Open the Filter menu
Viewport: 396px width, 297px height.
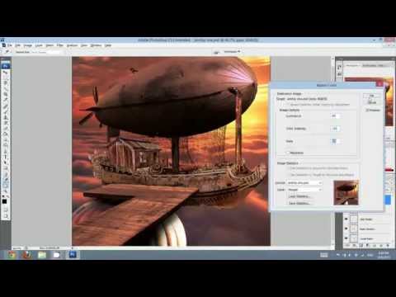click(60, 45)
